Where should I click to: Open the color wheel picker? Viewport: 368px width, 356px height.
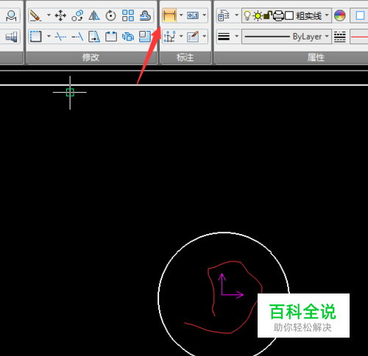[x=340, y=15]
